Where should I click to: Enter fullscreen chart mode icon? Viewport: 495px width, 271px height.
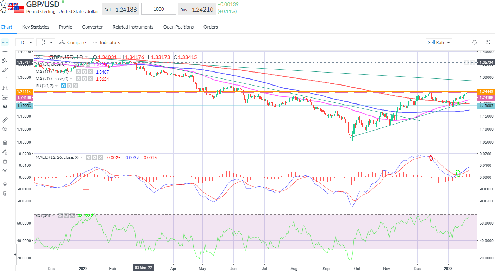tap(488, 42)
